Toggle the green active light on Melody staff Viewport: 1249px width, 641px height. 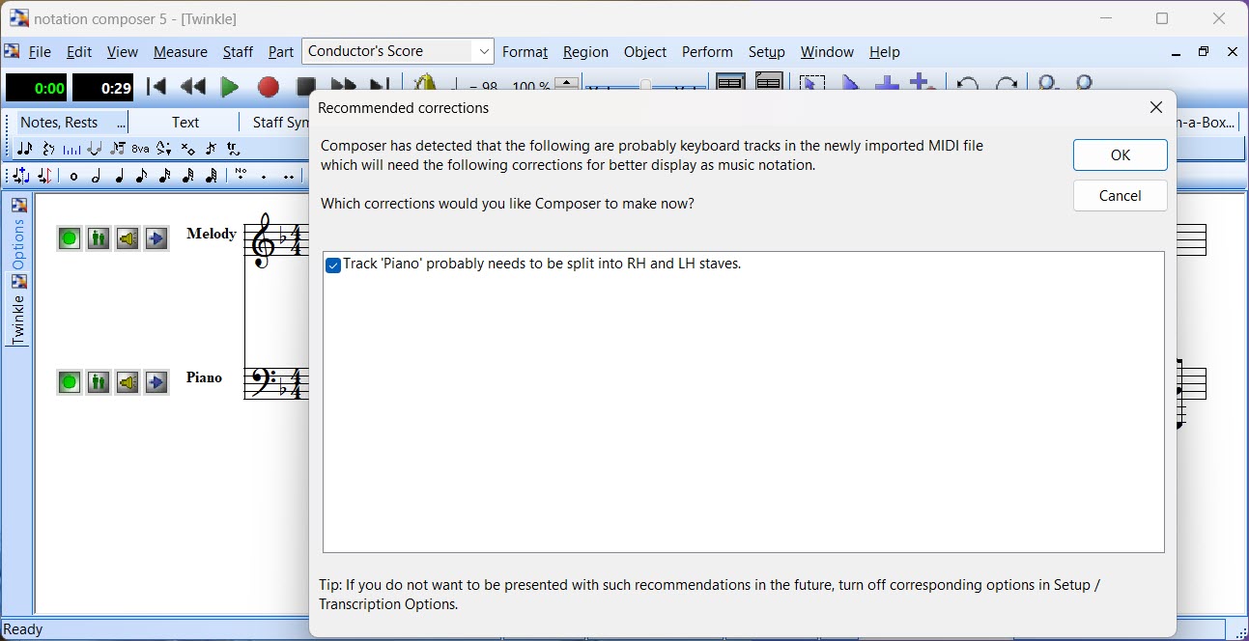pos(69,238)
